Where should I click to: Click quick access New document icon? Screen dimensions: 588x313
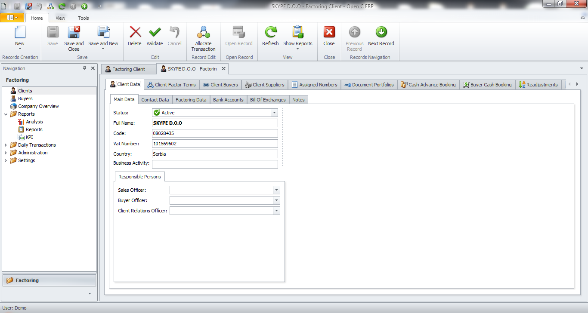[x=3, y=6]
